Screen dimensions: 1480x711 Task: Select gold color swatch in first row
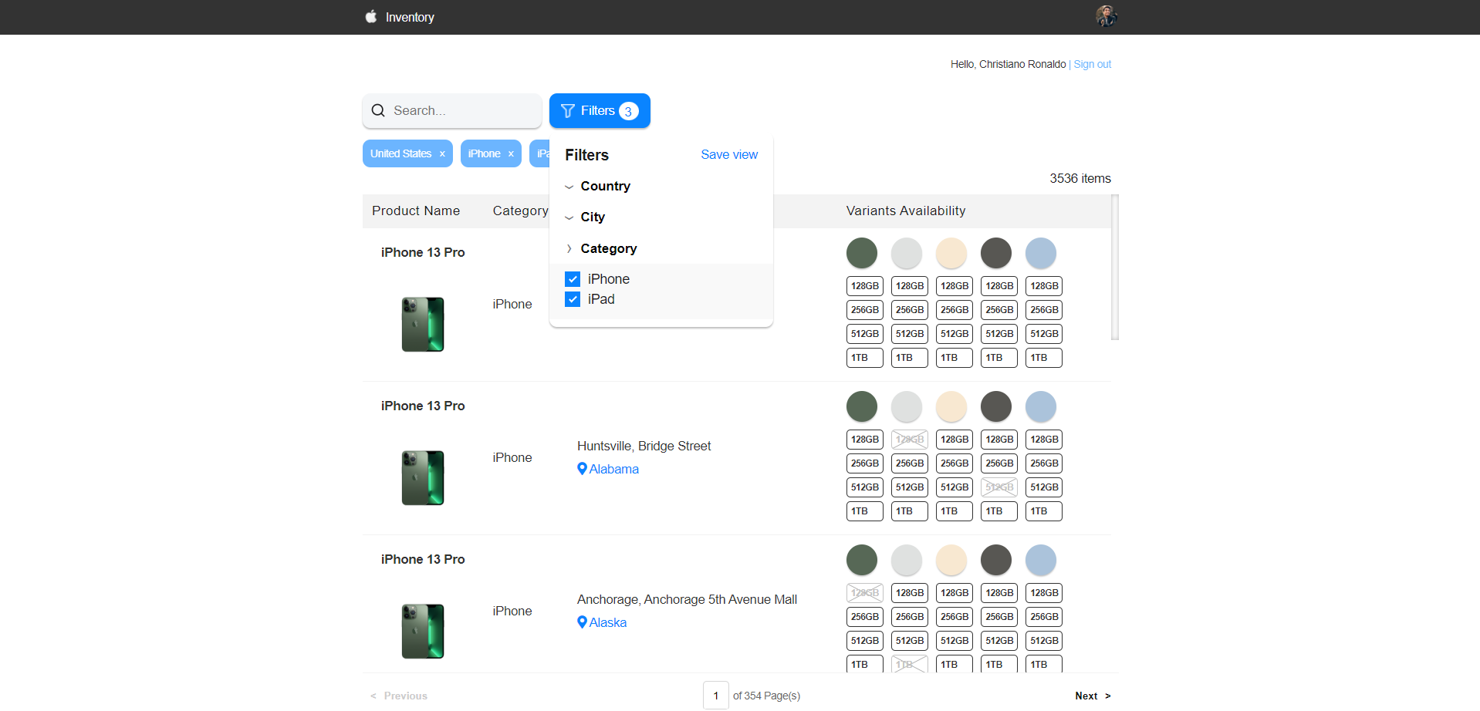click(x=951, y=253)
